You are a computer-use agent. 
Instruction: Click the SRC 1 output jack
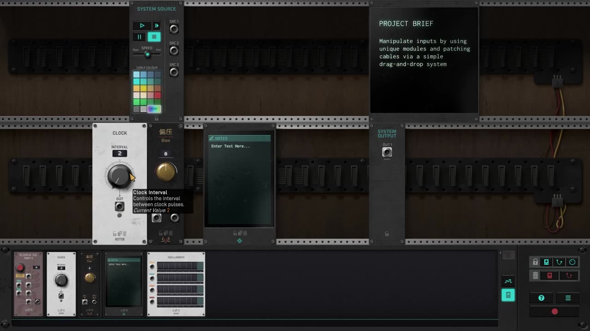(174, 29)
